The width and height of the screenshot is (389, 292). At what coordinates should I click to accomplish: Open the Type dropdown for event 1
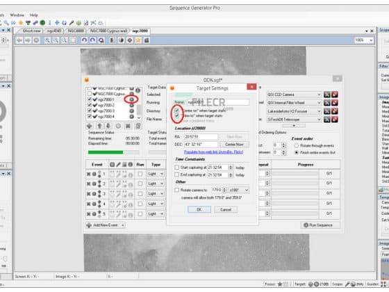coord(156,174)
